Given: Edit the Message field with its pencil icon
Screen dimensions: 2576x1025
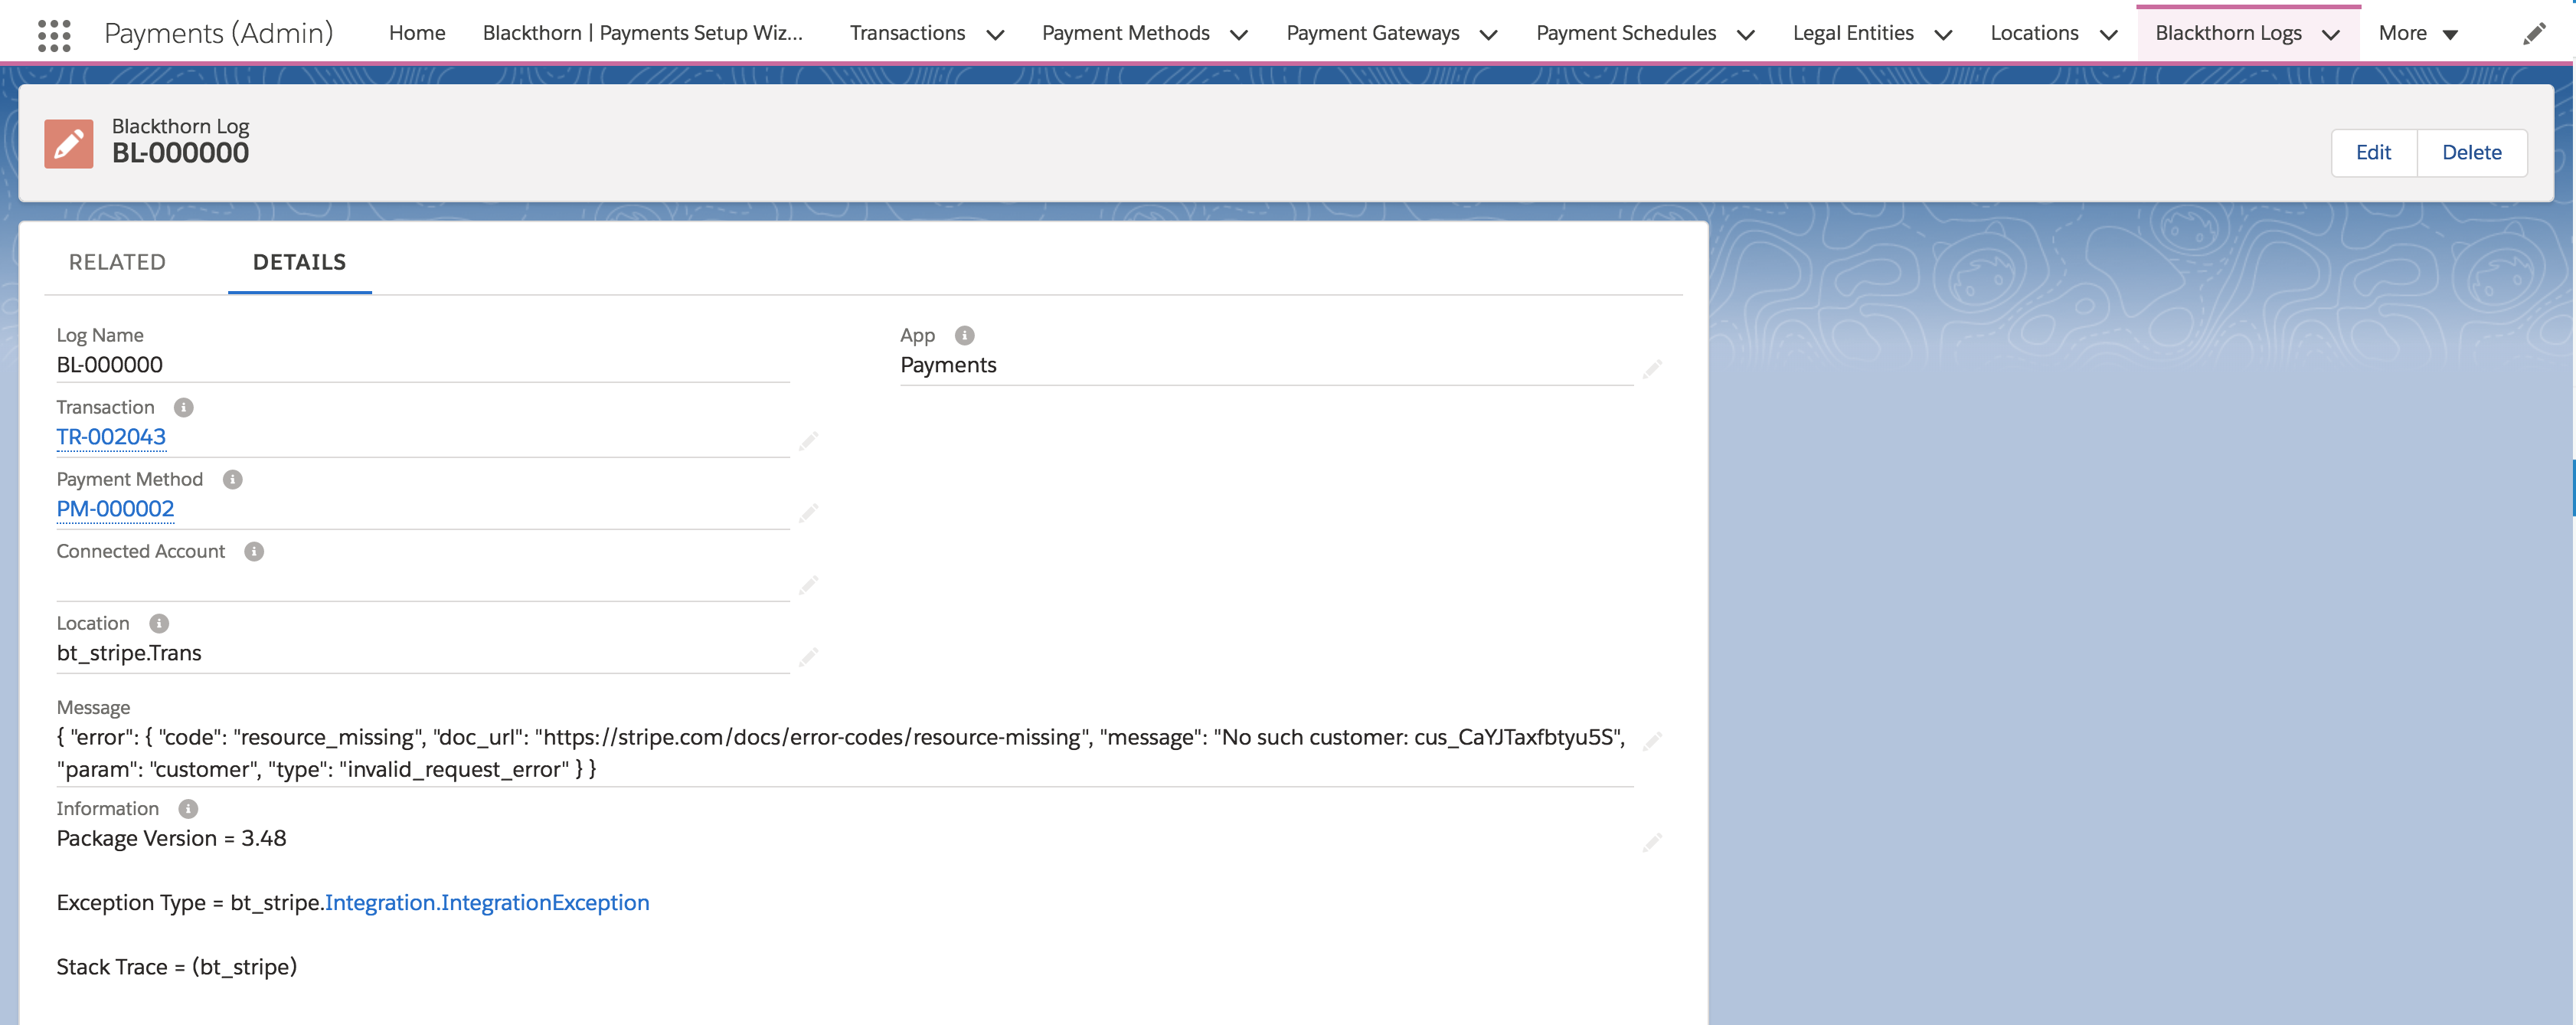Looking at the screenshot, I should (1652, 740).
